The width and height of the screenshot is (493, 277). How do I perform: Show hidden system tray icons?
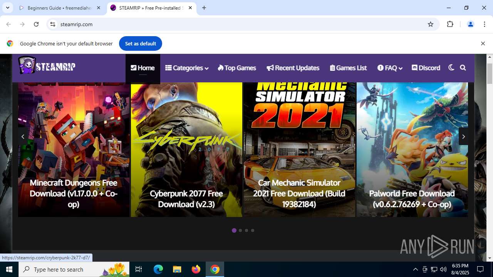(x=415, y=269)
